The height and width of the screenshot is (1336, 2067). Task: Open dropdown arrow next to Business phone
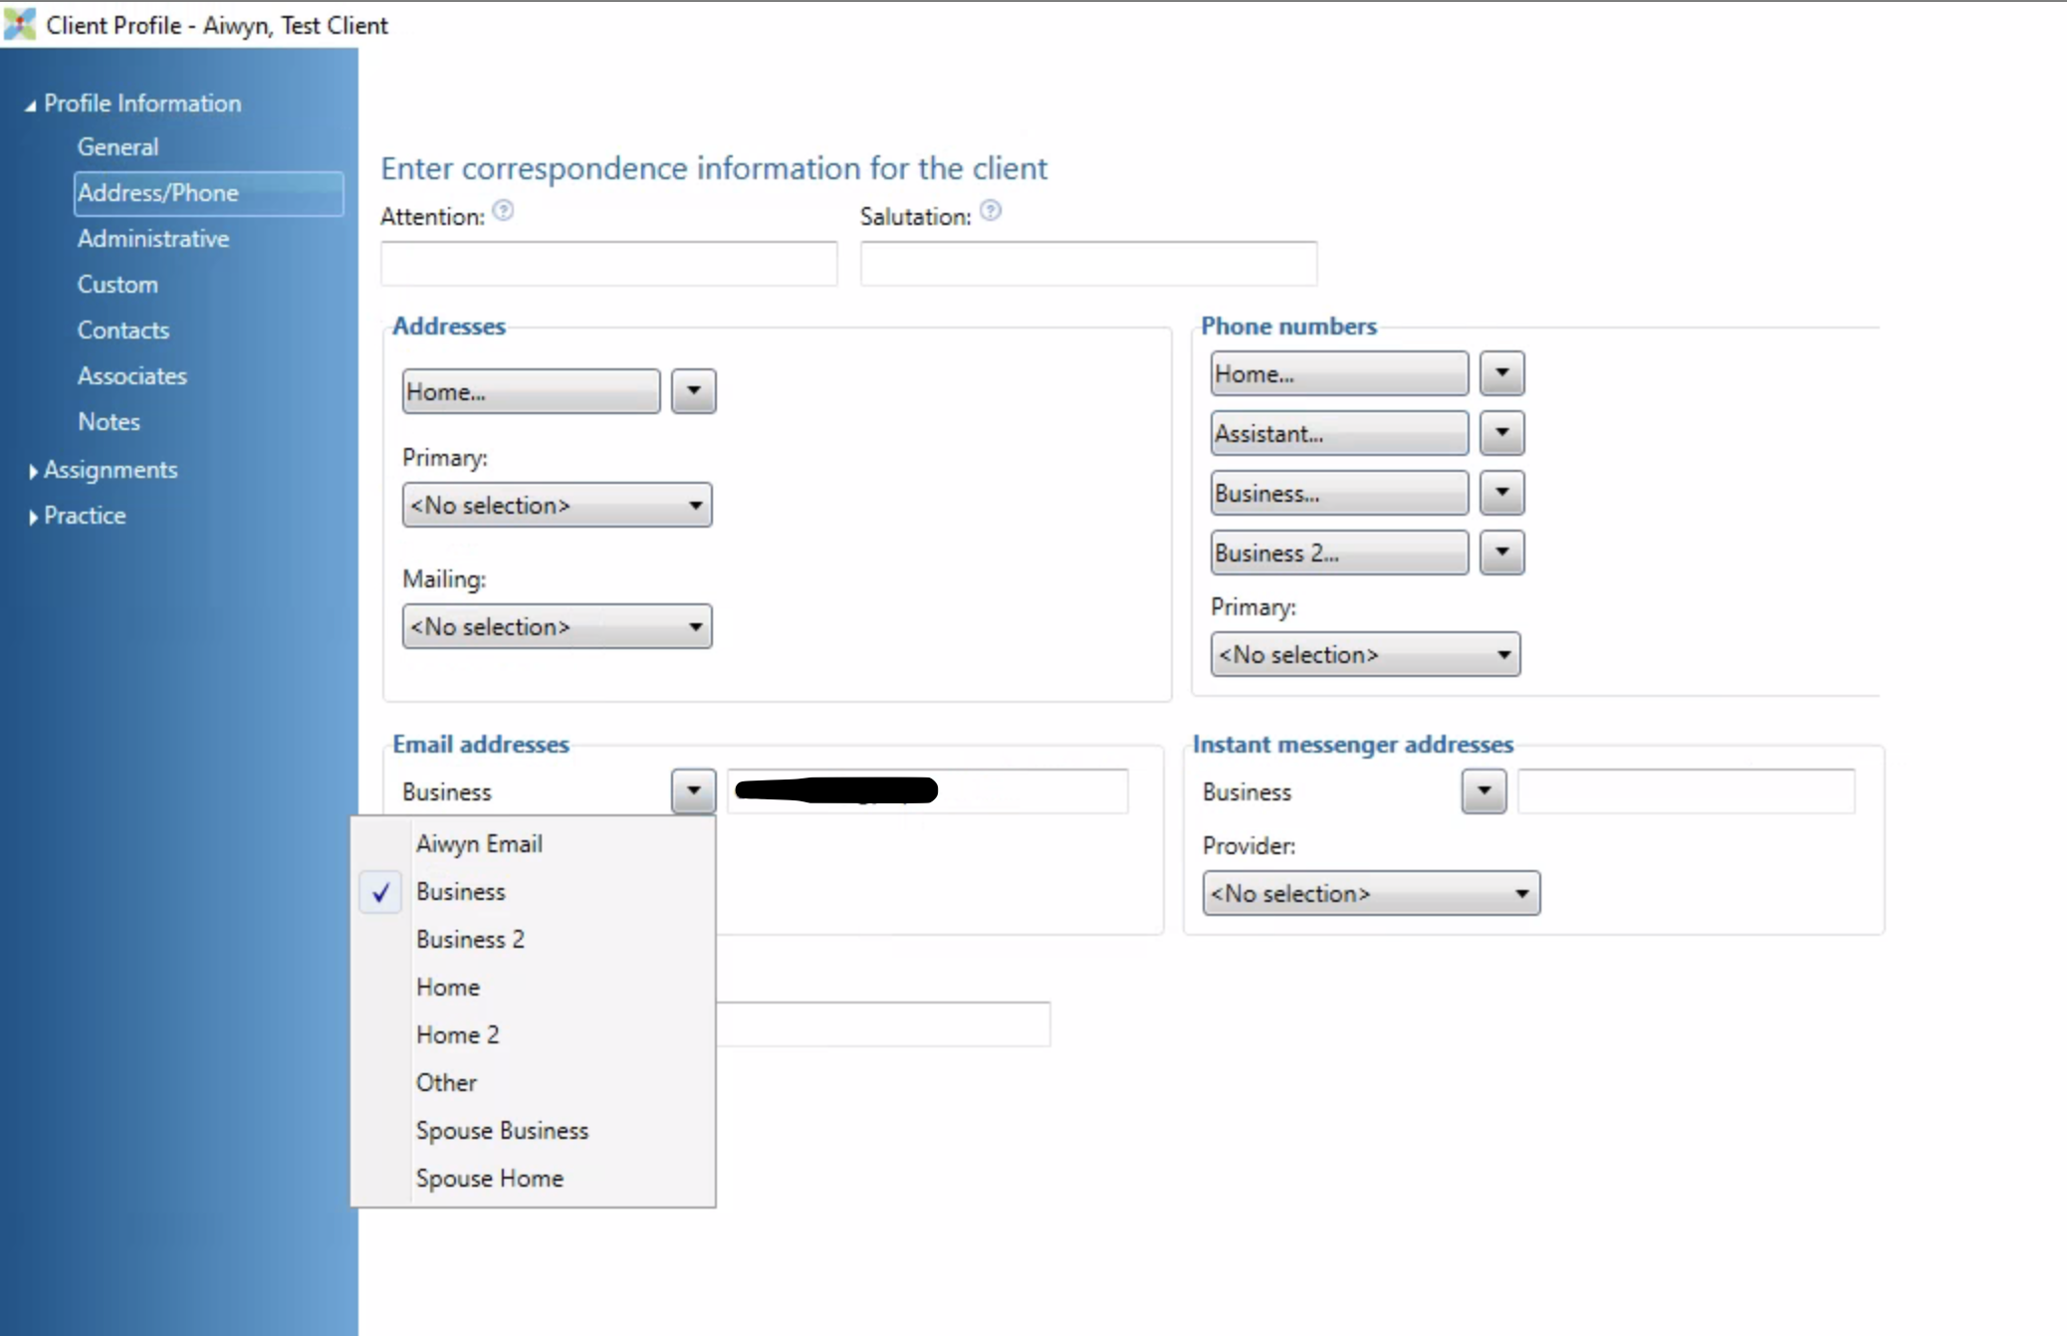point(1502,493)
